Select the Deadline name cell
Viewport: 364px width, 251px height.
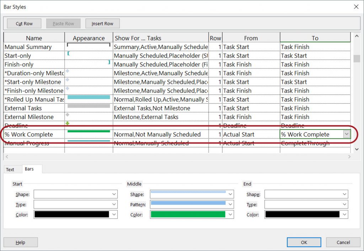pyautogui.click(x=34, y=126)
